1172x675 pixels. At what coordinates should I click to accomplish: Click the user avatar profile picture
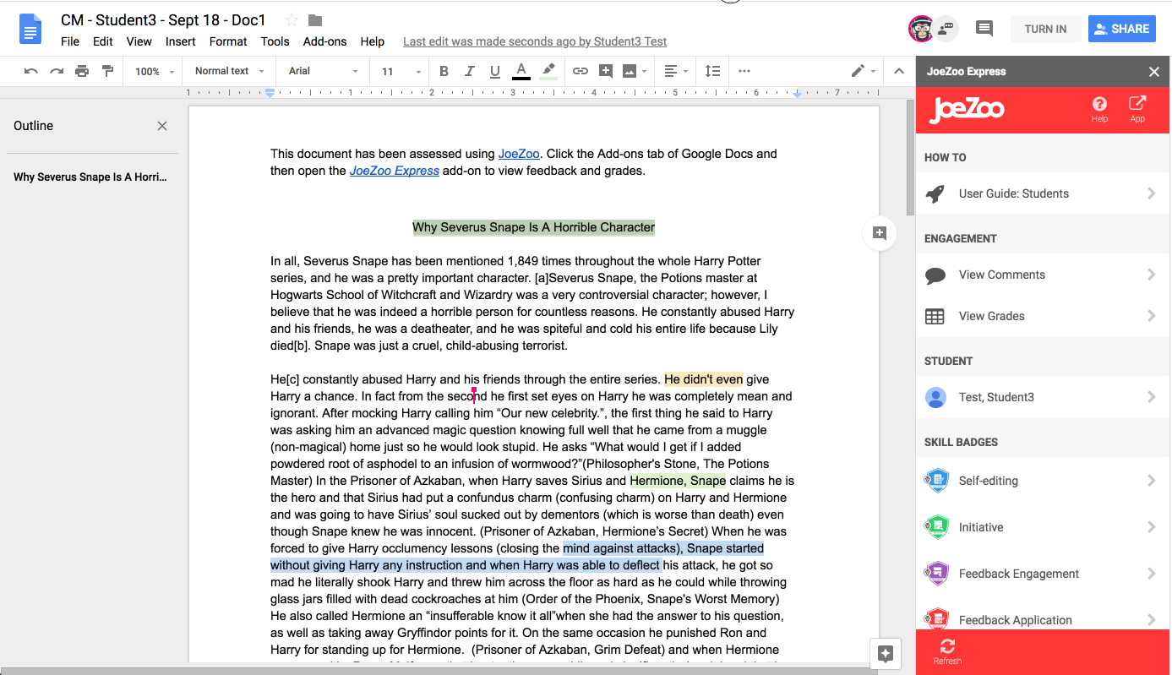click(x=921, y=29)
